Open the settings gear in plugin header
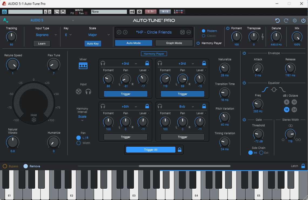The image size is (308, 200). click(x=295, y=21)
